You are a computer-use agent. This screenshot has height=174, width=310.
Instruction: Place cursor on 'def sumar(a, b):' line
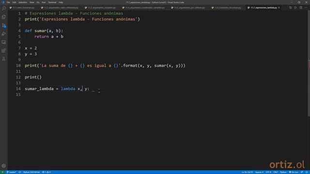(44, 31)
